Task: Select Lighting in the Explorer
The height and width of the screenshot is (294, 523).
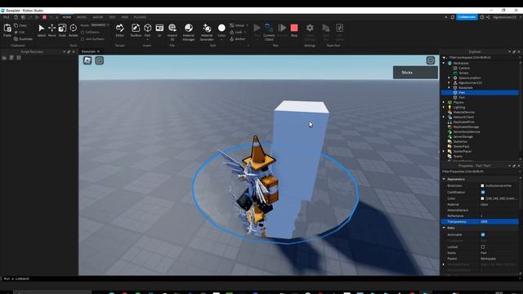Action: [x=459, y=107]
